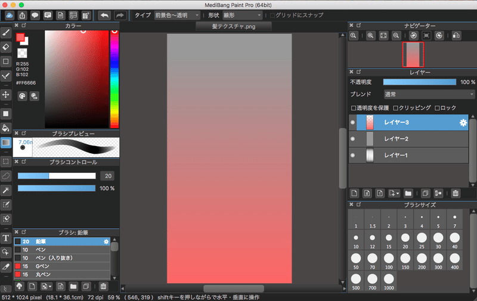Select the Eyedropper tool
The height and width of the screenshot is (301, 477).
(x=6, y=266)
